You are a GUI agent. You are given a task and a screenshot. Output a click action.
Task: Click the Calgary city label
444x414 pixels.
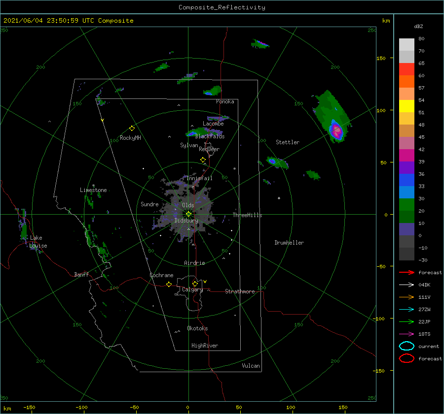pos(192,289)
